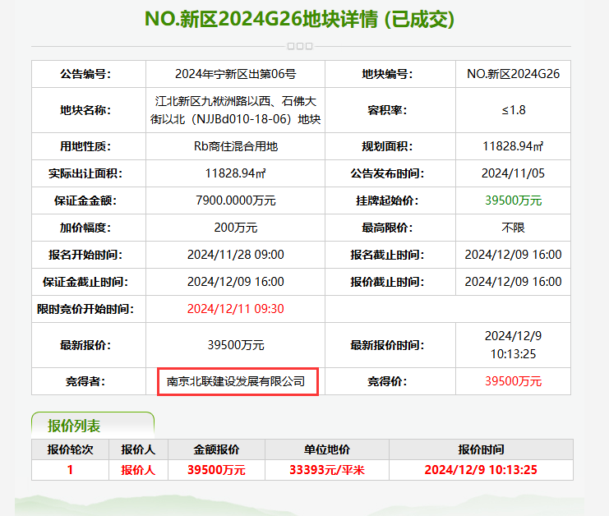Click the 竞得者 label

point(85,382)
